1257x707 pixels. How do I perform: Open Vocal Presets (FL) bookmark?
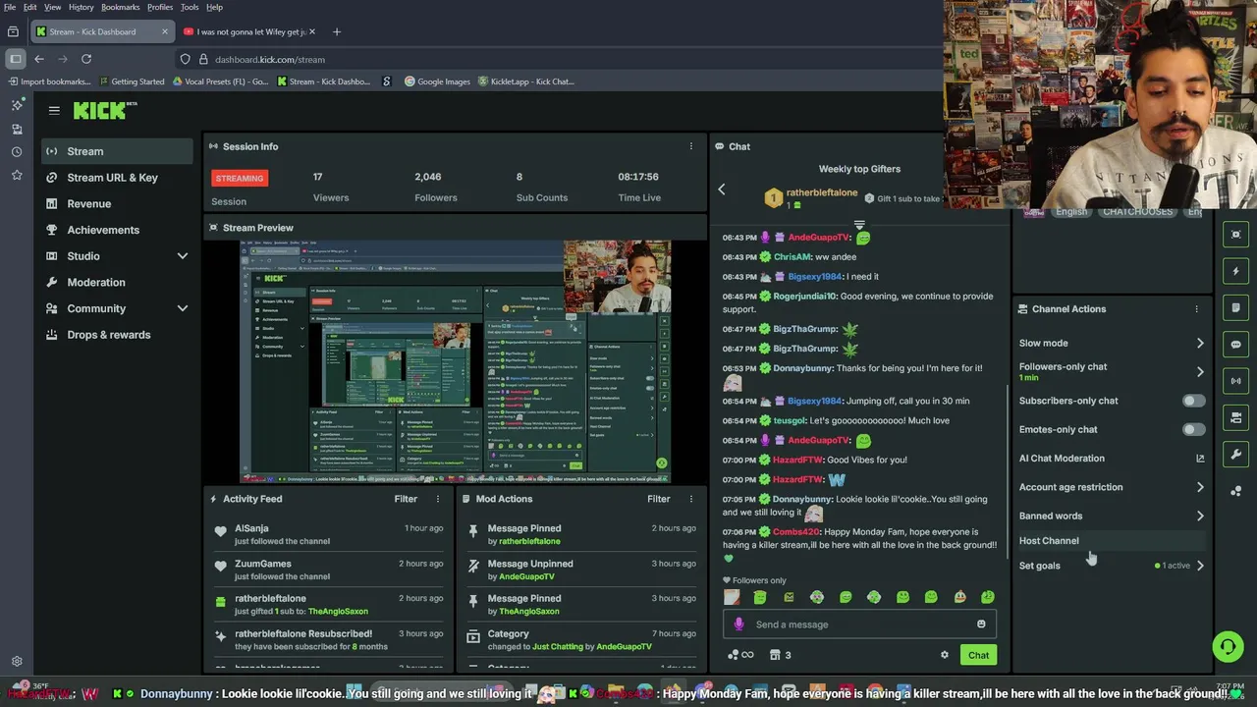coord(221,82)
